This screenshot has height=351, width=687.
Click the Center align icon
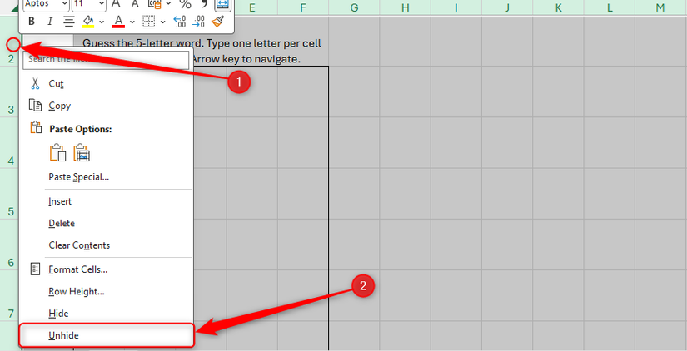click(69, 21)
